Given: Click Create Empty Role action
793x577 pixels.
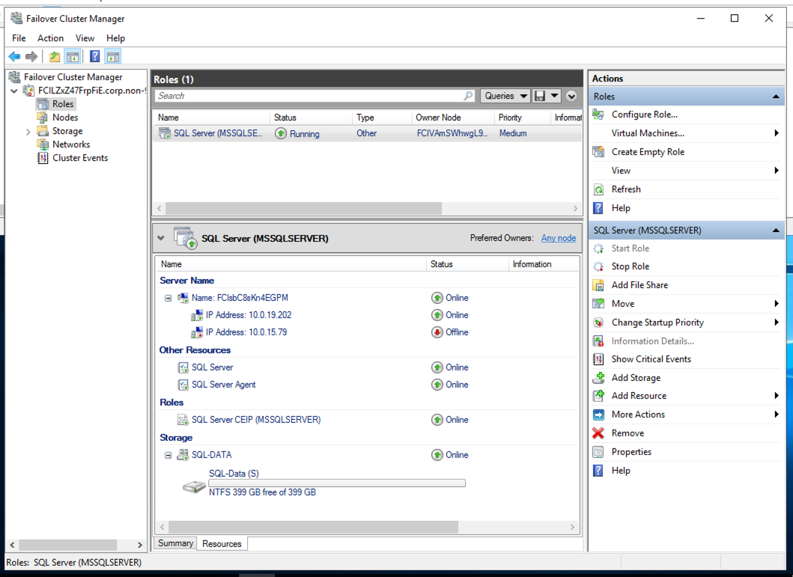Looking at the screenshot, I should pyautogui.click(x=648, y=152).
